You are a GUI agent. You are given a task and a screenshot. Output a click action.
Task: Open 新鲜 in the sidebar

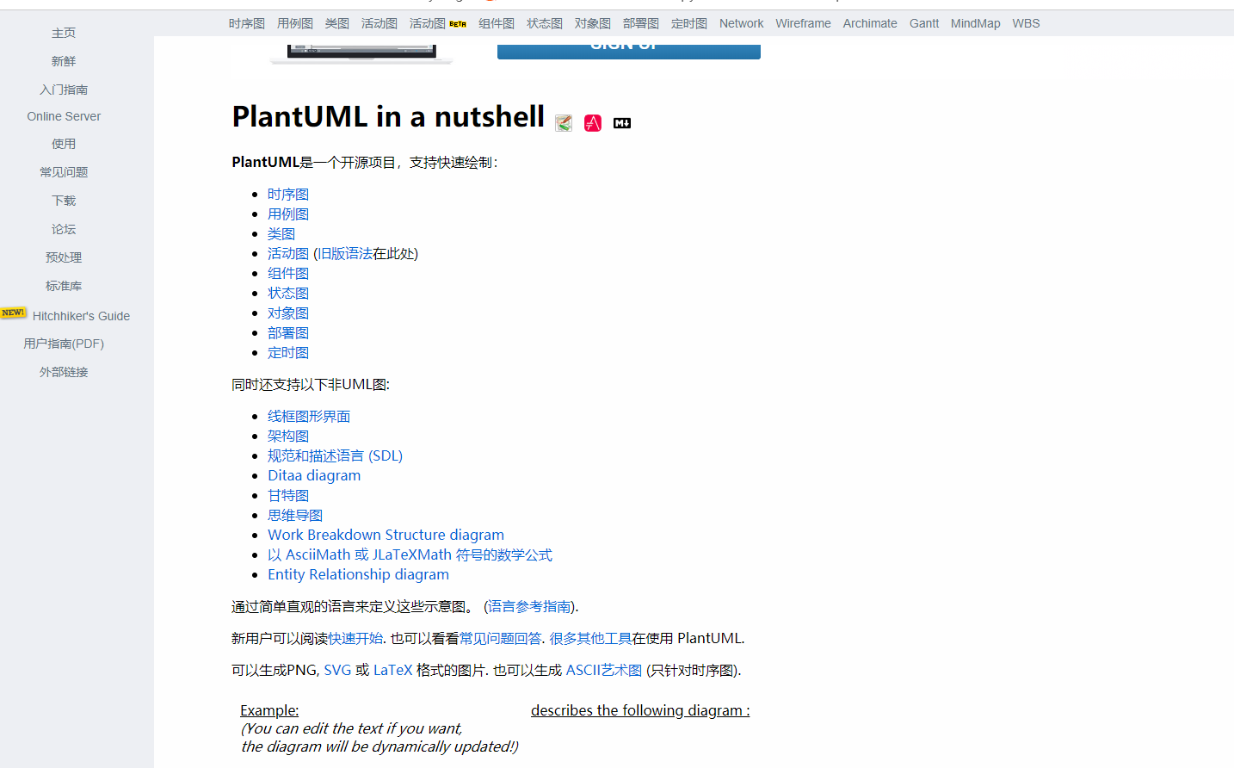point(64,61)
